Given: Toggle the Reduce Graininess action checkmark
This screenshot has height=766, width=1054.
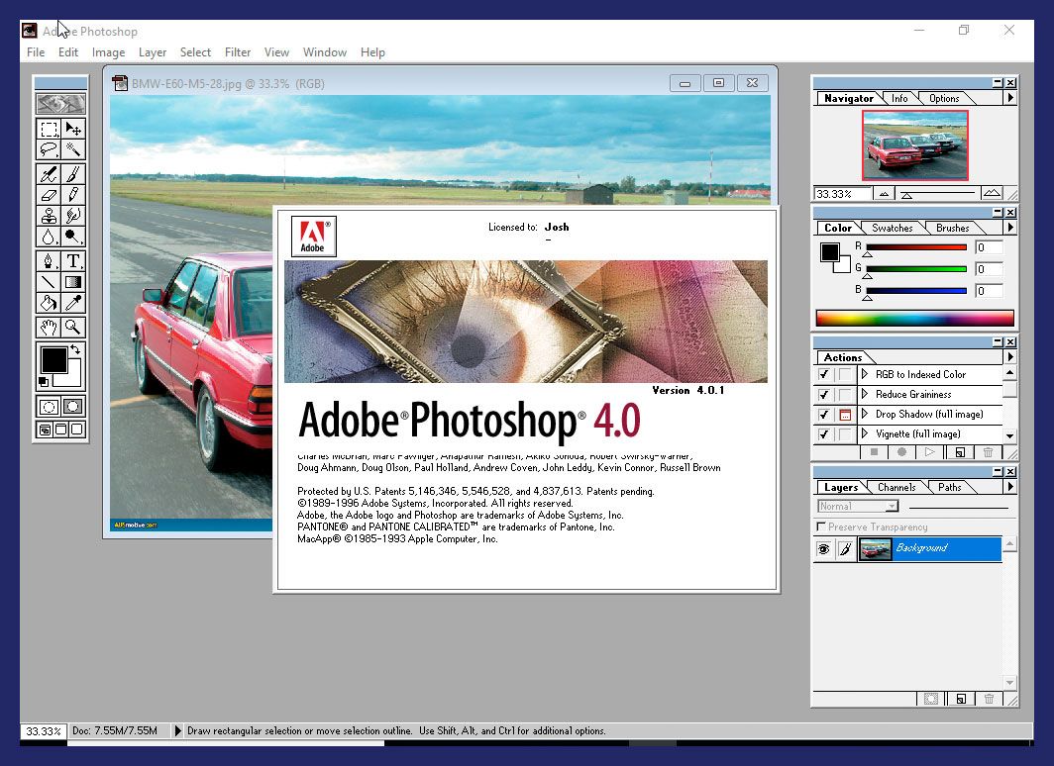Looking at the screenshot, I should 823,395.
